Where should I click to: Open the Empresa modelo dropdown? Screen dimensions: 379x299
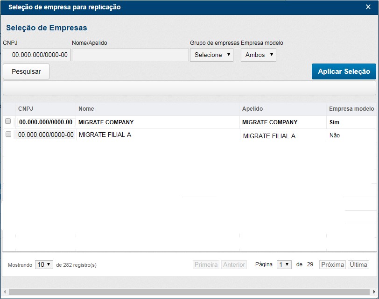258,55
